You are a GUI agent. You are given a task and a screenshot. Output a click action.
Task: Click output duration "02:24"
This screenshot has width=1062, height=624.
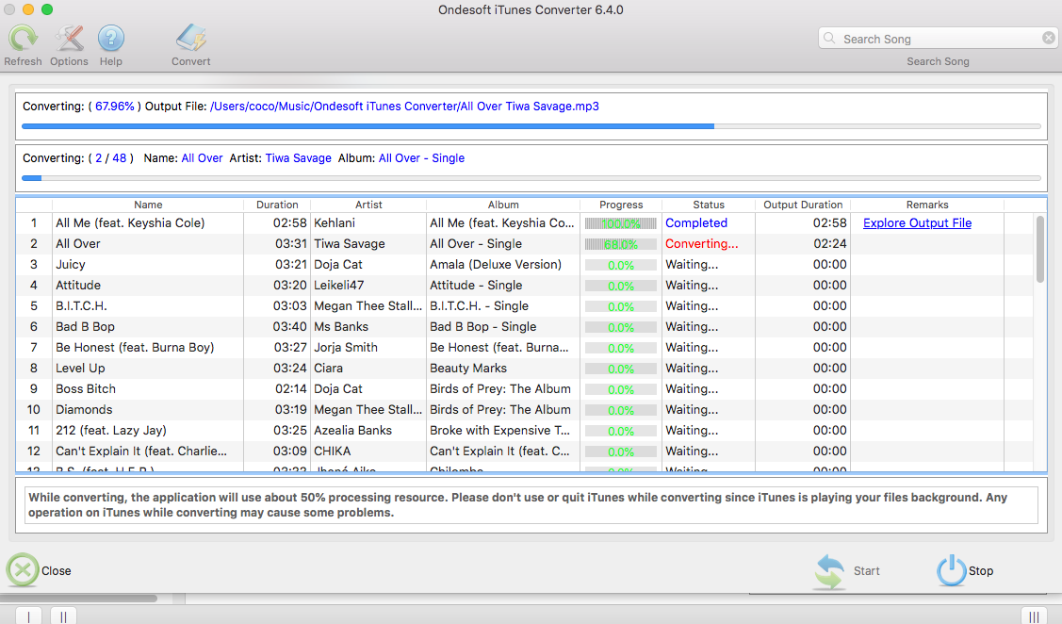(829, 244)
